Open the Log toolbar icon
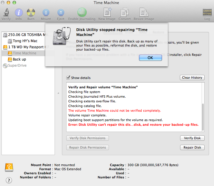Screen dimensions: 214x186 pyautogui.click(x=207, y=12)
